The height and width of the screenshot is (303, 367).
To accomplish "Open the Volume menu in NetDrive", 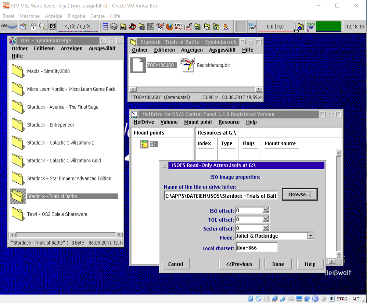I will [169, 122].
